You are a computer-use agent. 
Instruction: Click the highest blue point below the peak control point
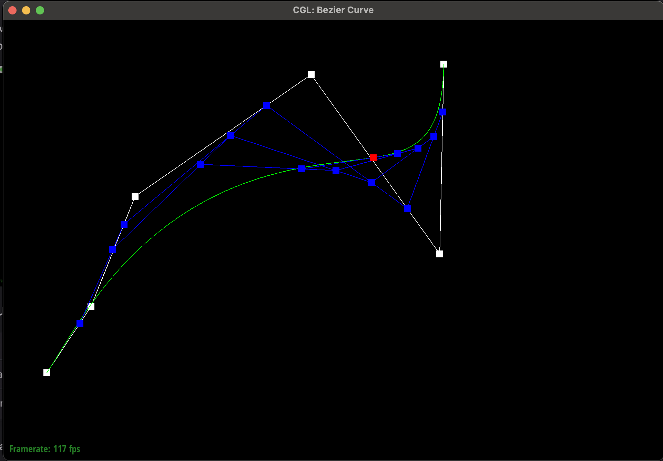[x=267, y=105]
